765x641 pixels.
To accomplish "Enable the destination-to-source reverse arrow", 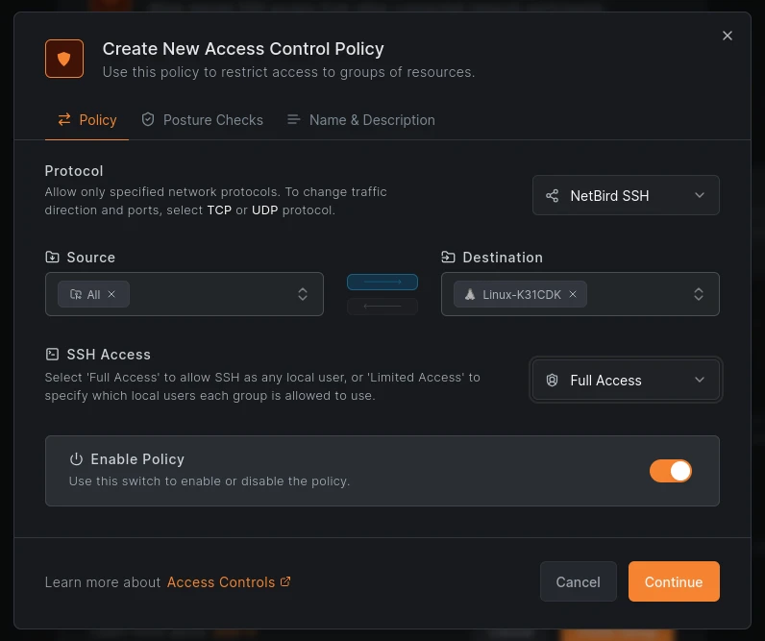I will tap(382, 307).
